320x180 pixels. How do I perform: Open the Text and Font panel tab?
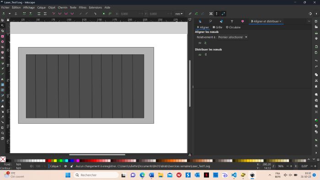tap(232, 21)
